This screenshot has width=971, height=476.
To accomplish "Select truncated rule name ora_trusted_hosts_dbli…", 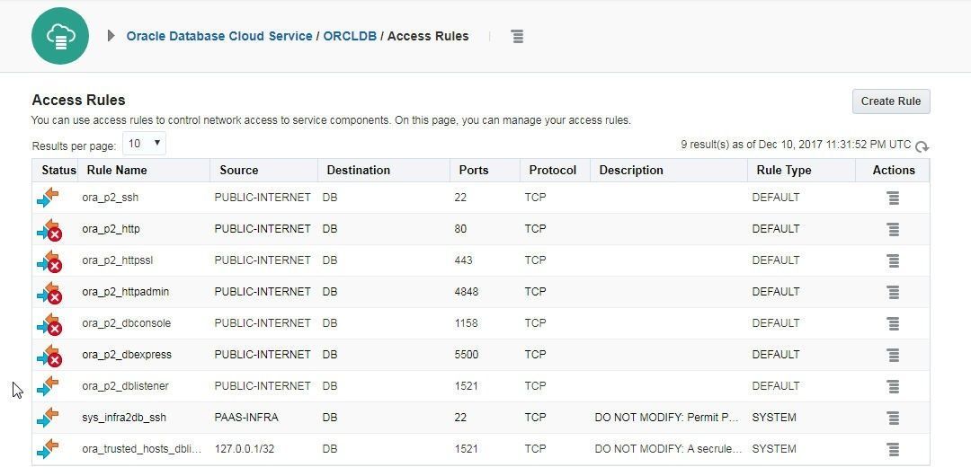I will 142,449.
